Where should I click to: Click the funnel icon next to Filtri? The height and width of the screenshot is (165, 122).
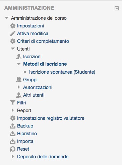13,103
